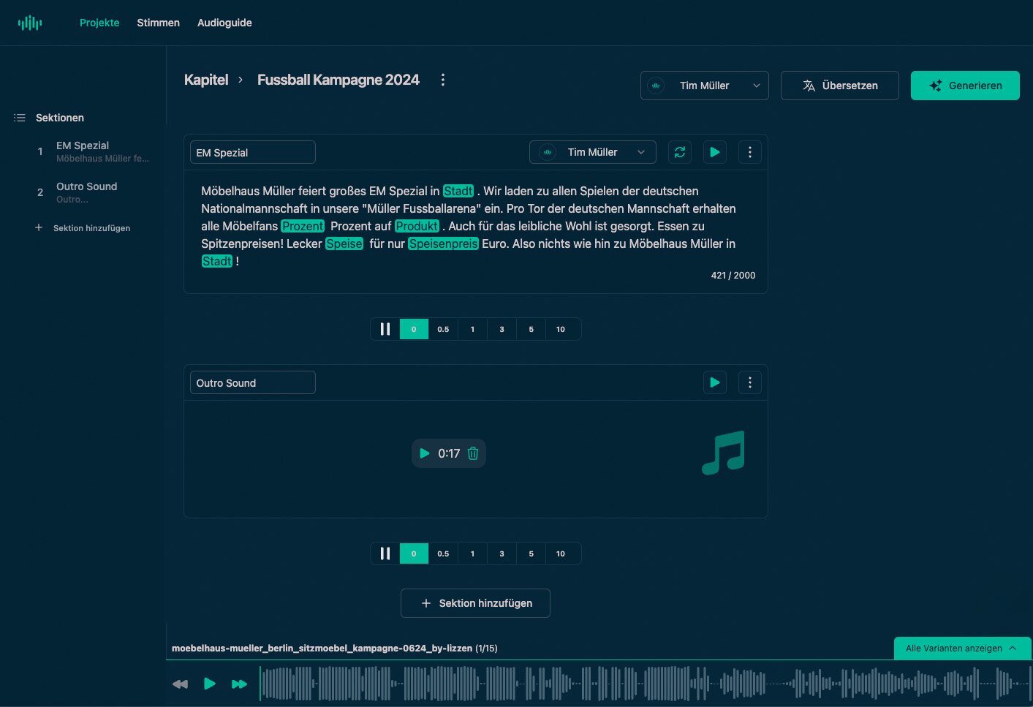Click play in the bottom player
The image size is (1033, 707).
[210, 684]
